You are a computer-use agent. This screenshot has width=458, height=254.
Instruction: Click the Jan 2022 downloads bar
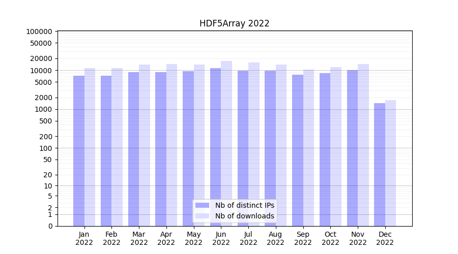(x=90, y=147)
